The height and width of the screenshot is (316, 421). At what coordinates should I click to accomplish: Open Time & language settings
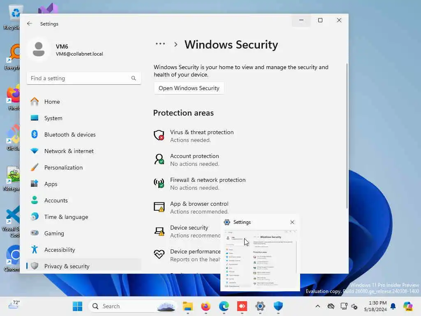click(x=84, y=217)
